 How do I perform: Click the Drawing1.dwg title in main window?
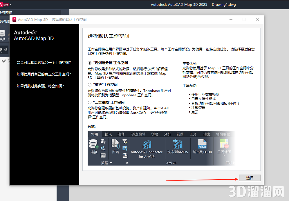tap(224, 5)
